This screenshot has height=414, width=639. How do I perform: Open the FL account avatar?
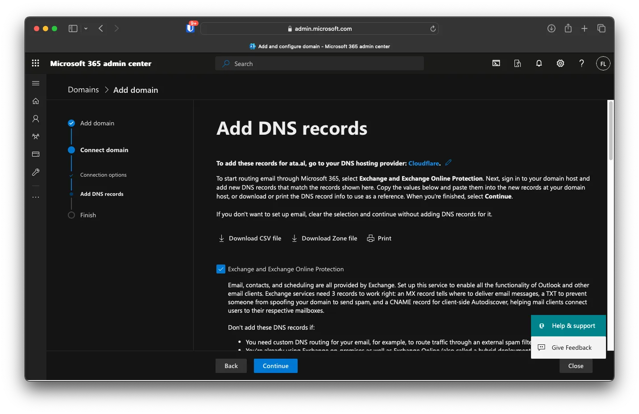[x=603, y=63]
